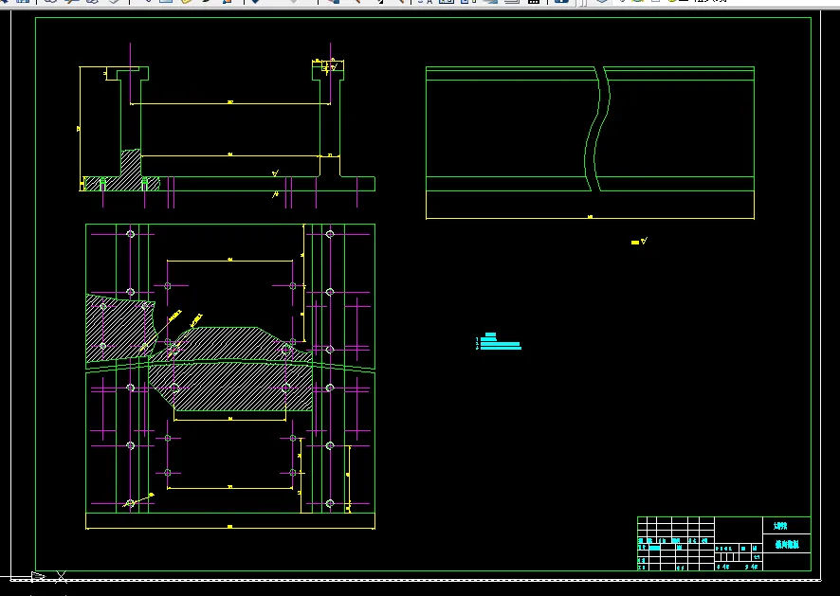Click the drawing name cell in the title block
Image resolution: width=840 pixels, height=596 pixels.
(786, 545)
